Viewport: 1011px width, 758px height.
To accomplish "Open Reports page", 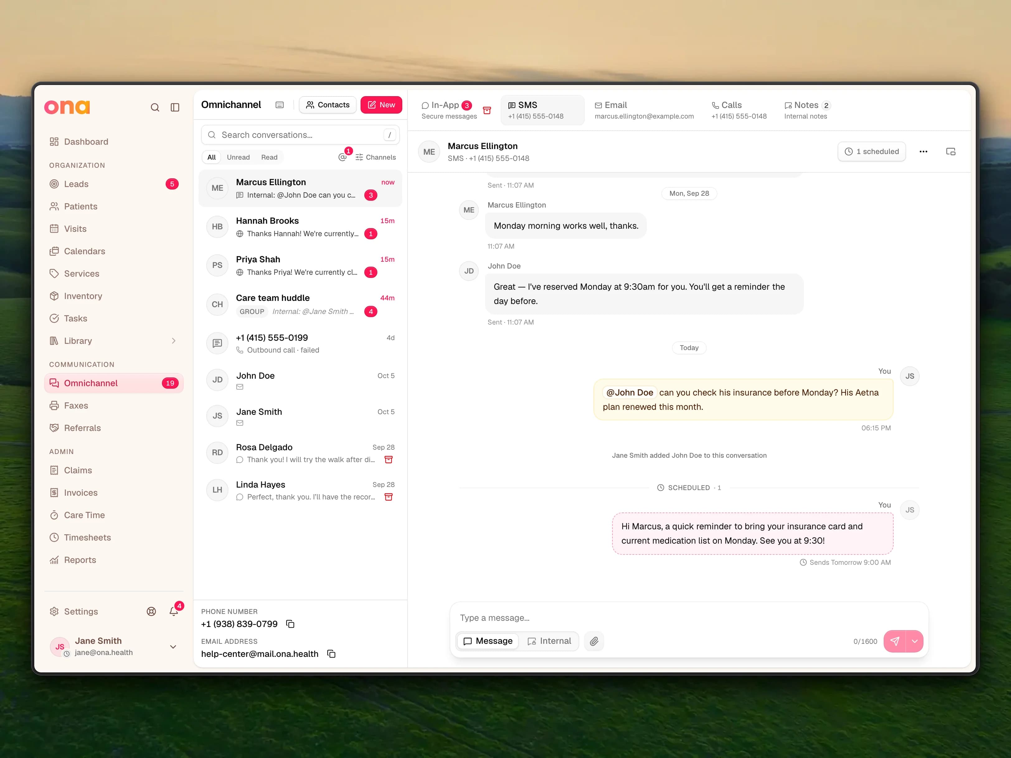I will [114, 560].
